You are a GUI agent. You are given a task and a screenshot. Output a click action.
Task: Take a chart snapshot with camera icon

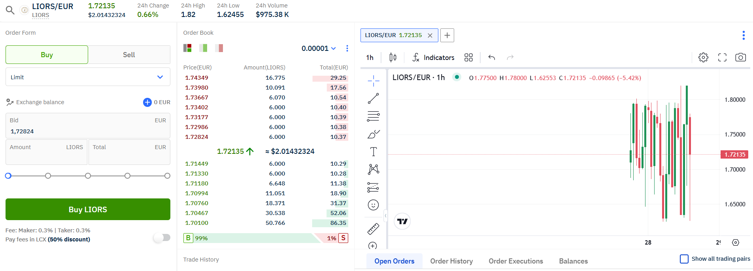coord(740,58)
